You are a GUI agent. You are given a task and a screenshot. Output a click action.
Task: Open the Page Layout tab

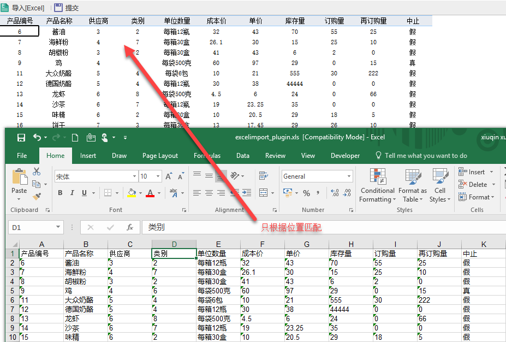160,156
